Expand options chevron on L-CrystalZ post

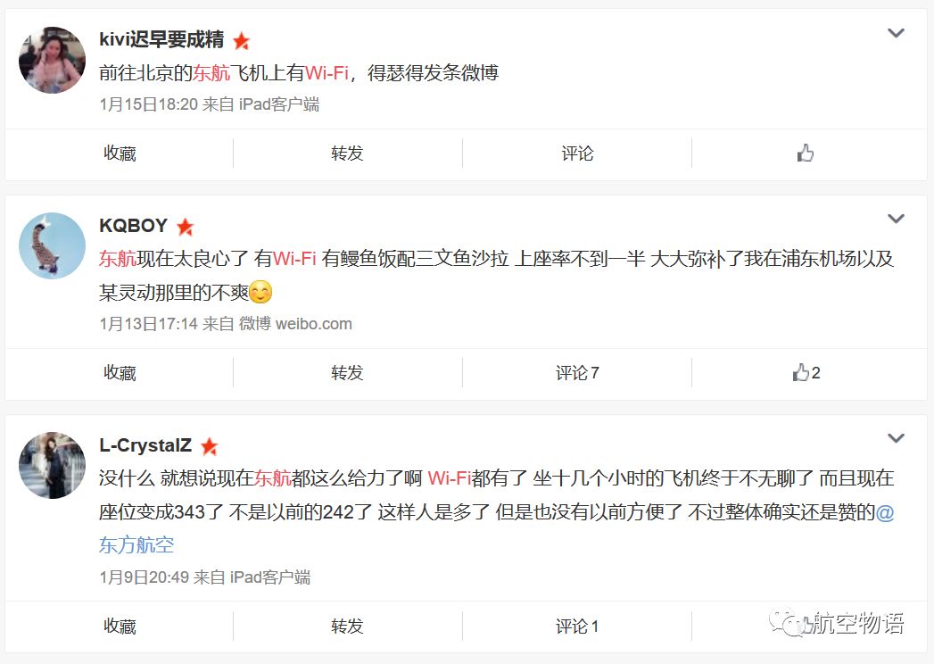[896, 438]
